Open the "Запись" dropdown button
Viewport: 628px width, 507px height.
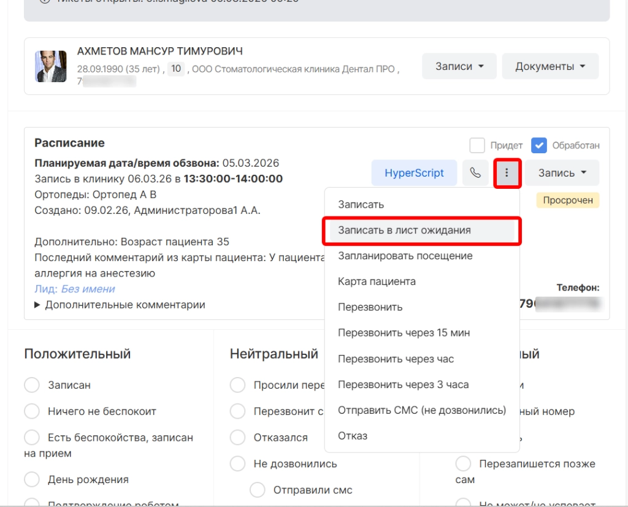(562, 173)
